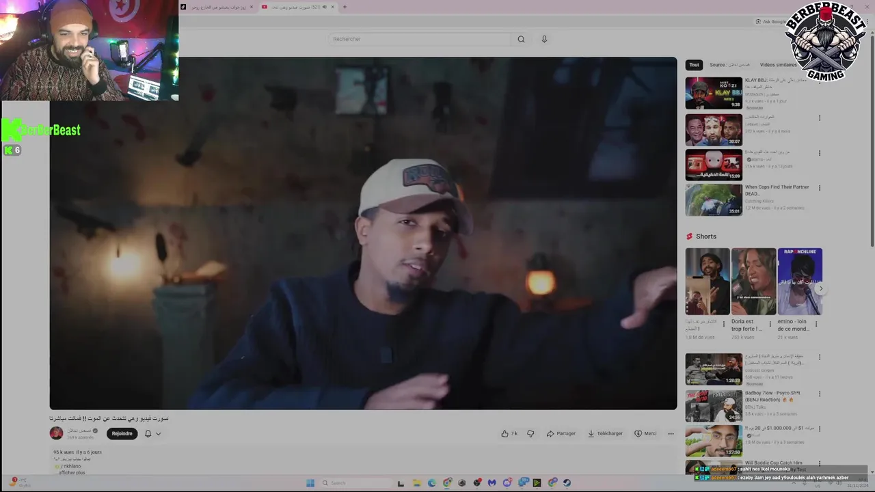The width and height of the screenshot is (875, 492).
Task: Click the Merci button
Action: tap(645, 433)
